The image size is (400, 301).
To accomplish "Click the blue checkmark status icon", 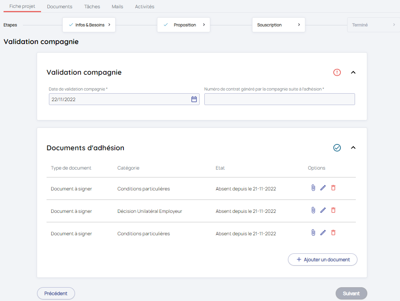I will click(x=337, y=148).
